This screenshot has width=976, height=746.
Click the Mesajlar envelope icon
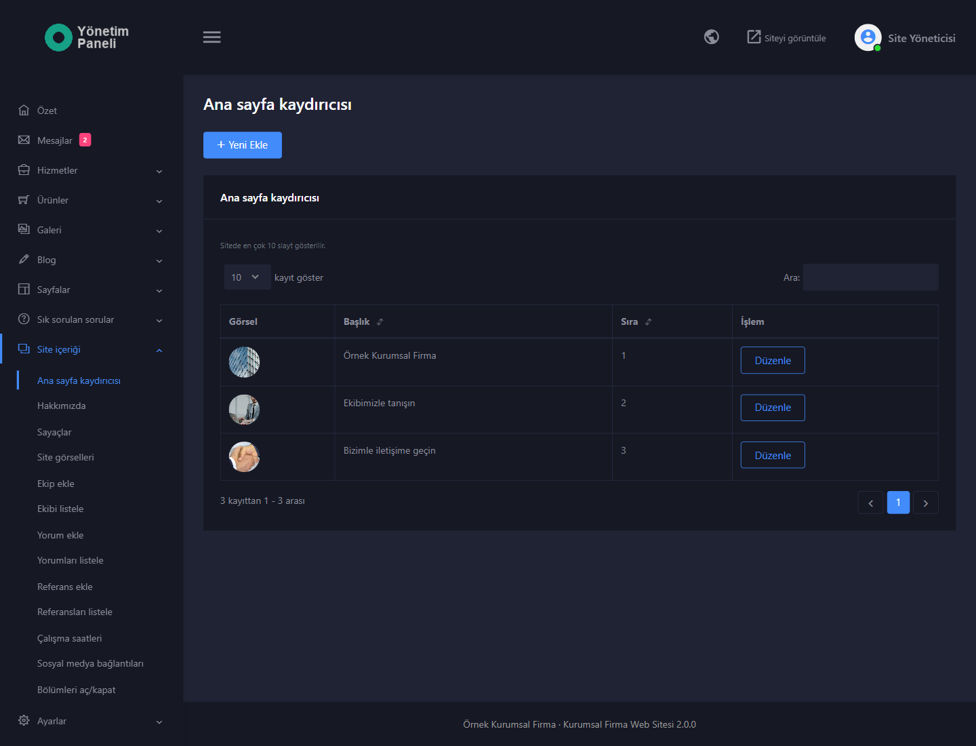[24, 140]
